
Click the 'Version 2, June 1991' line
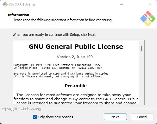tap(76, 57)
